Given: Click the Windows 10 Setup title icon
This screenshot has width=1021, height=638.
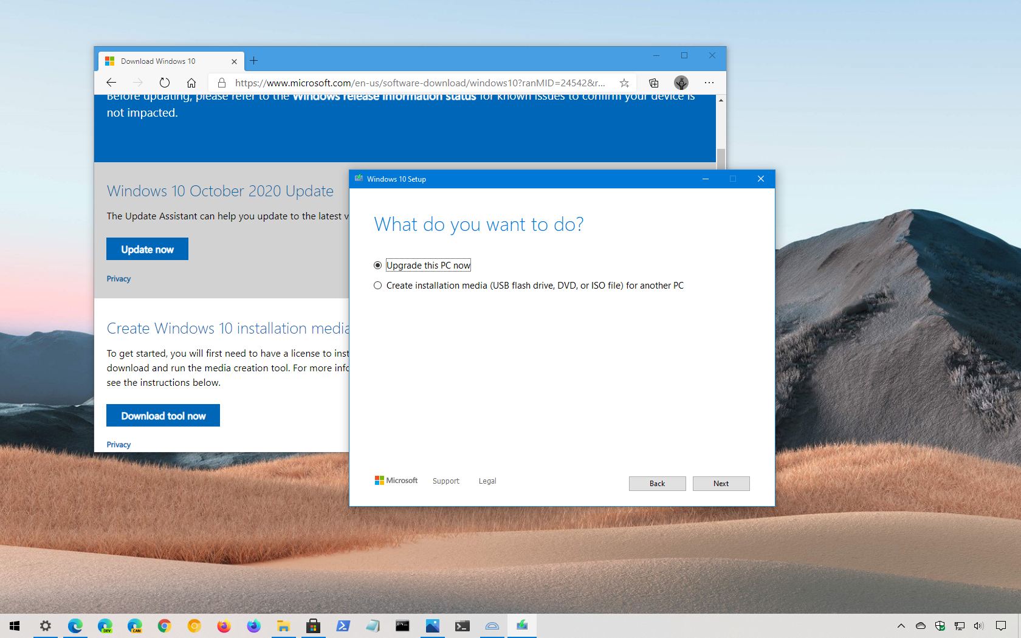Looking at the screenshot, I should coord(359,179).
